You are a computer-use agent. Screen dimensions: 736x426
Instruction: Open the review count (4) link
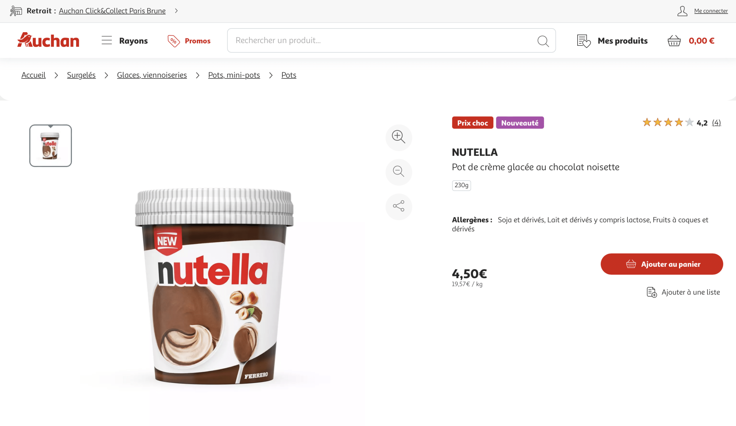pos(716,123)
